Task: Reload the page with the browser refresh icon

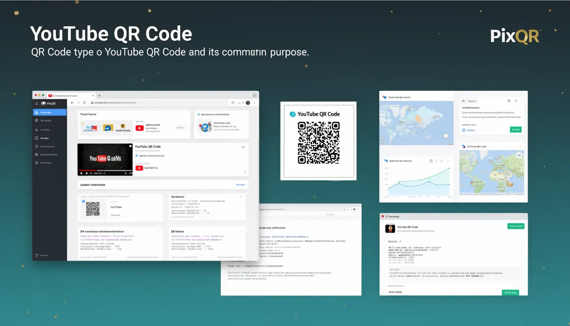Action: pos(84,103)
